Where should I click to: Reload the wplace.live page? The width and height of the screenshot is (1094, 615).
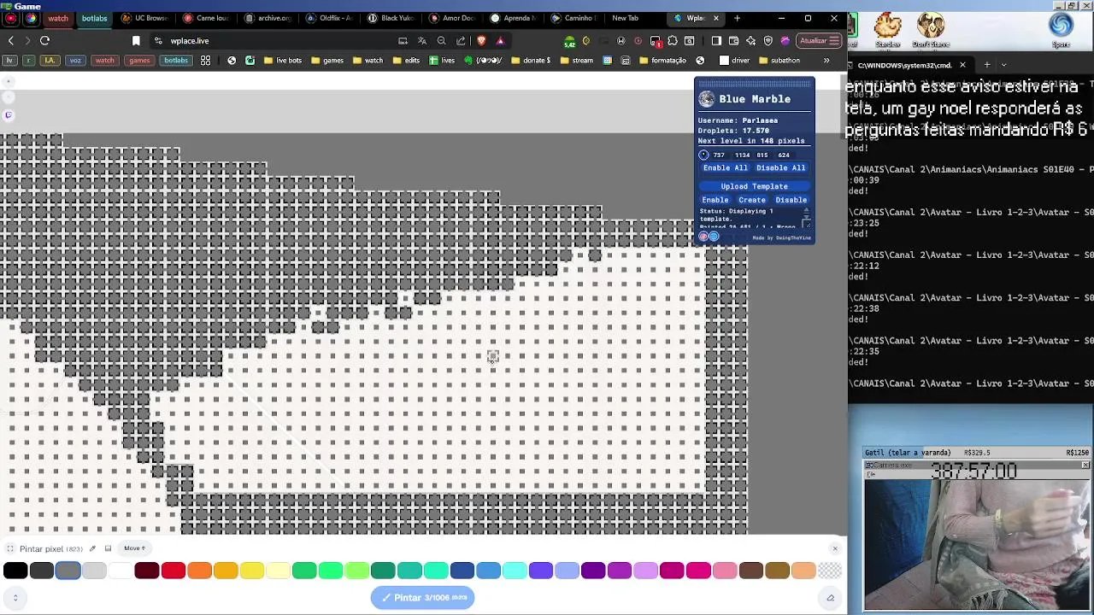tap(44, 40)
